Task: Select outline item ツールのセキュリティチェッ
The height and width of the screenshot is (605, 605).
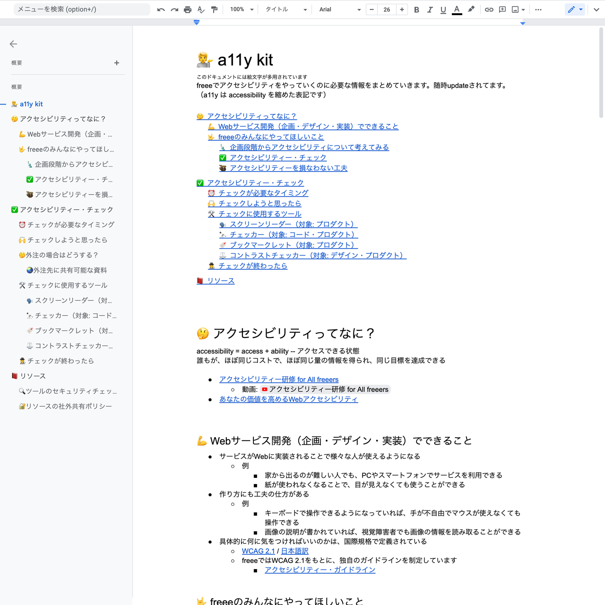Action: (x=68, y=391)
